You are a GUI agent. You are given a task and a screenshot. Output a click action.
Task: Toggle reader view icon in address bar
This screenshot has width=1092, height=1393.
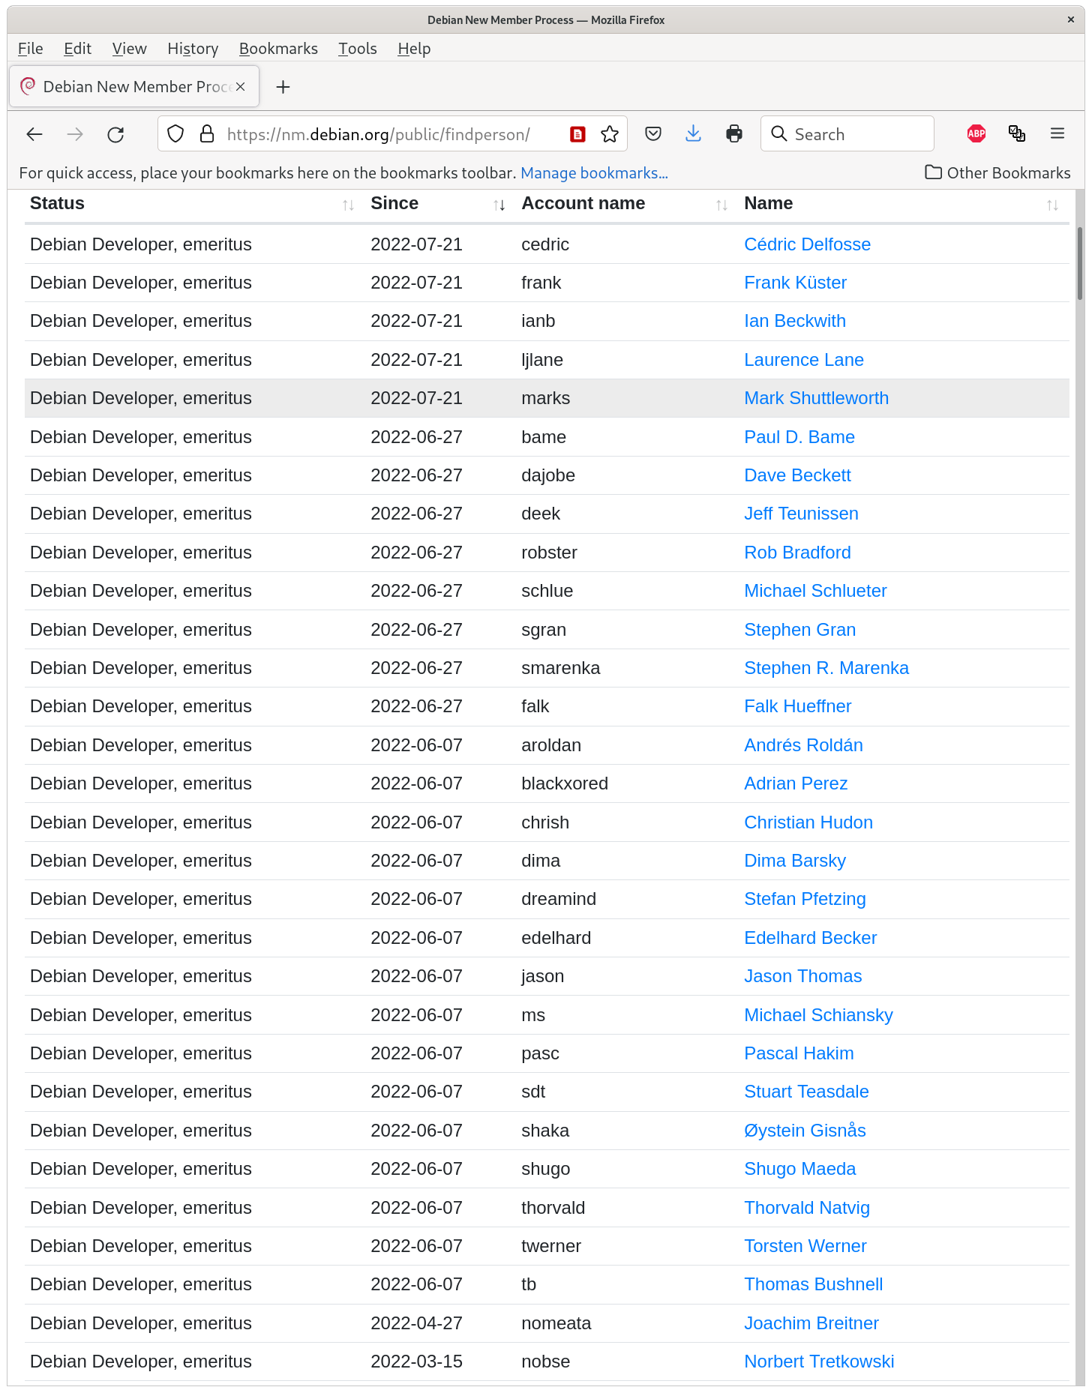click(577, 134)
